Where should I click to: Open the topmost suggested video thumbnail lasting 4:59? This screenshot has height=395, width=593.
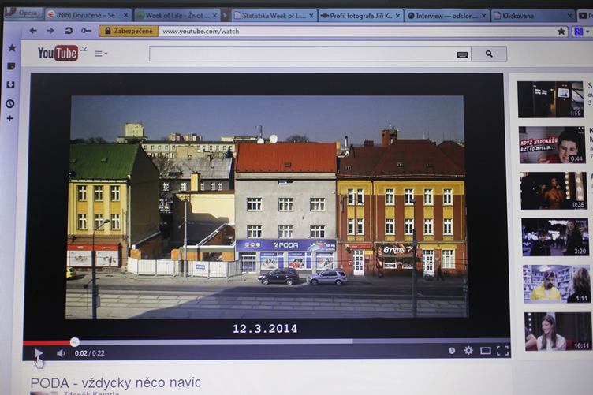click(x=551, y=99)
